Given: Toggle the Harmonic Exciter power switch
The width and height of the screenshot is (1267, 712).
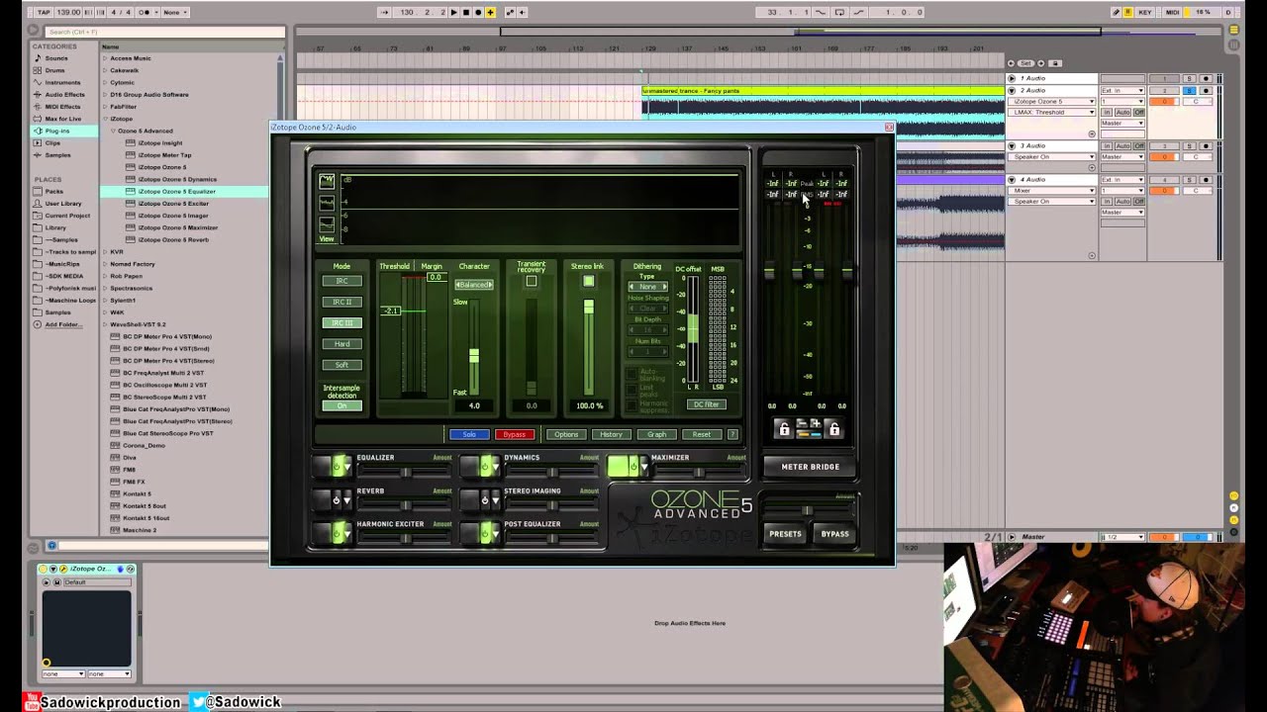Looking at the screenshot, I should tap(338, 533).
